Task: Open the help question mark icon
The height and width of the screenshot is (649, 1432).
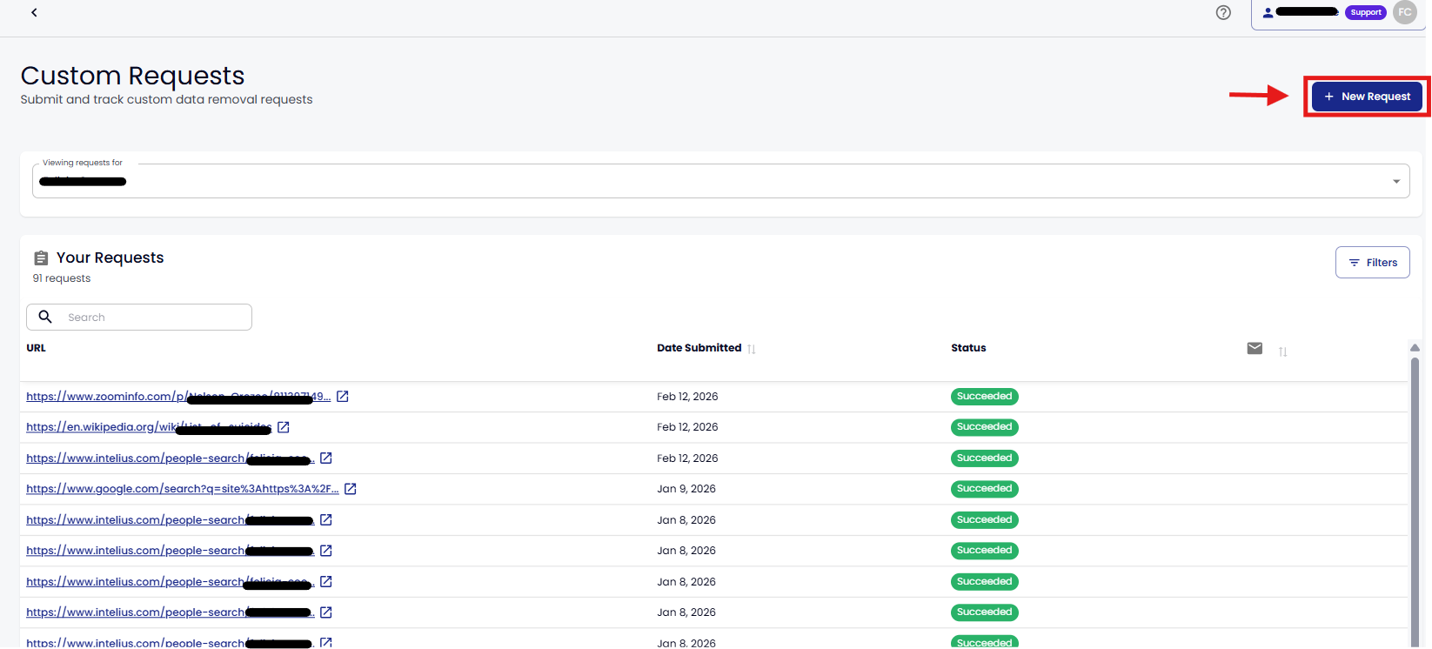Action: (1223, 12)
